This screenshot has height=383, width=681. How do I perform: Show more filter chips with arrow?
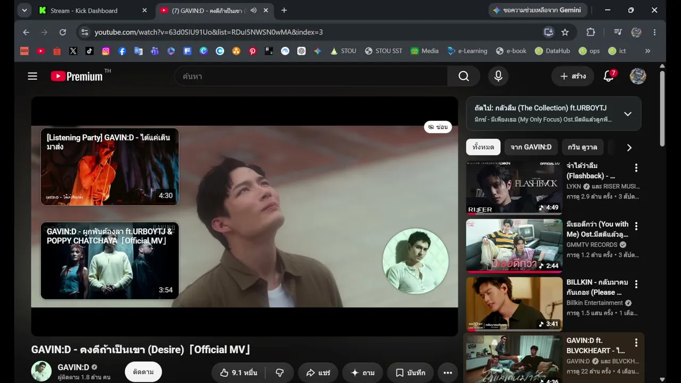pos(629,147)
